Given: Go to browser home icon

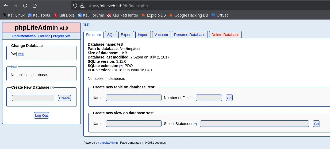Looking at the screenshot, I should [x=34, y=6].
